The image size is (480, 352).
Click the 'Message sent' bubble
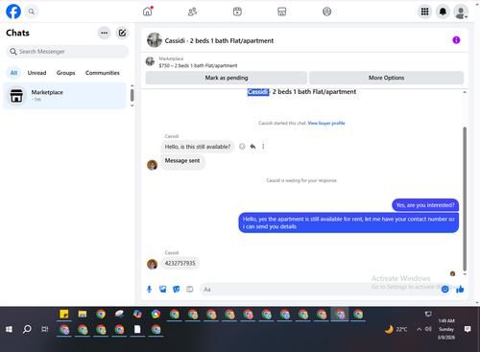tap(182, 161)
